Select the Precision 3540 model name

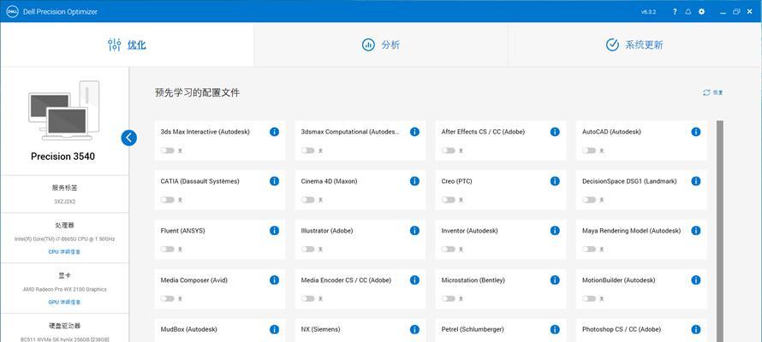pos(63,156)
